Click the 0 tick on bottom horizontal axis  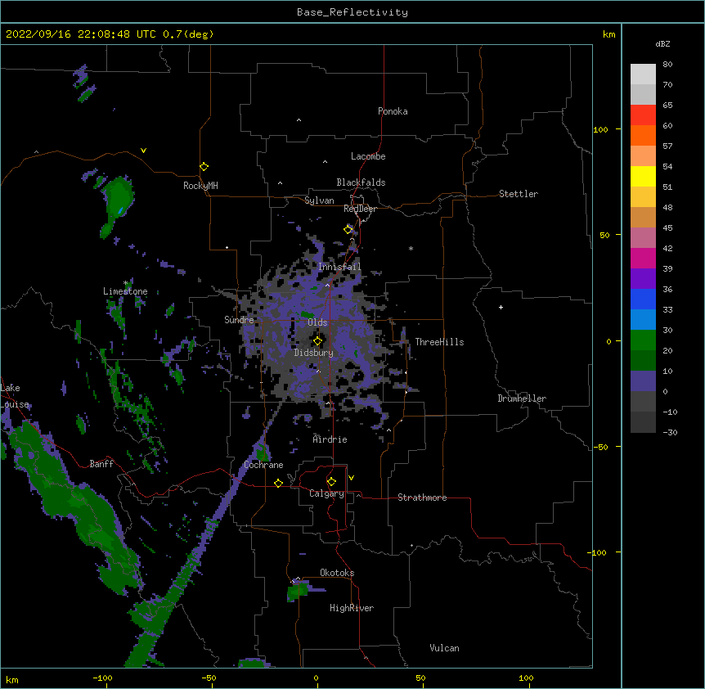[x=316, y=678]
